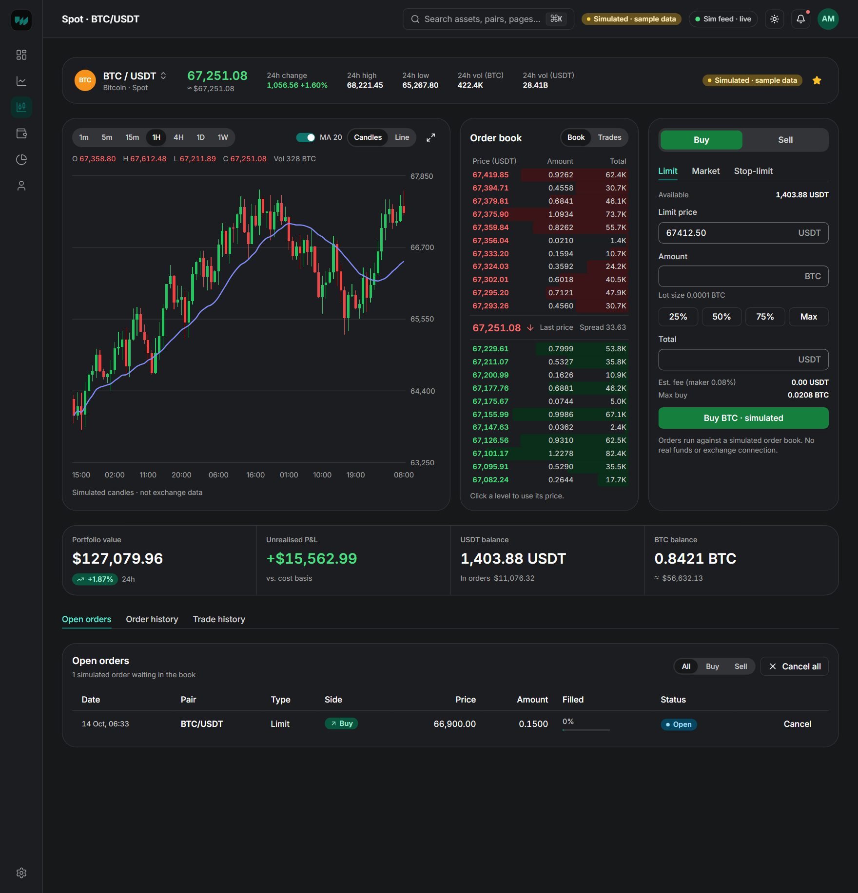Open the dashboard grid icon in sidebar
The height and width of the screenshot is (893, 858).
(x=21, y=55)
